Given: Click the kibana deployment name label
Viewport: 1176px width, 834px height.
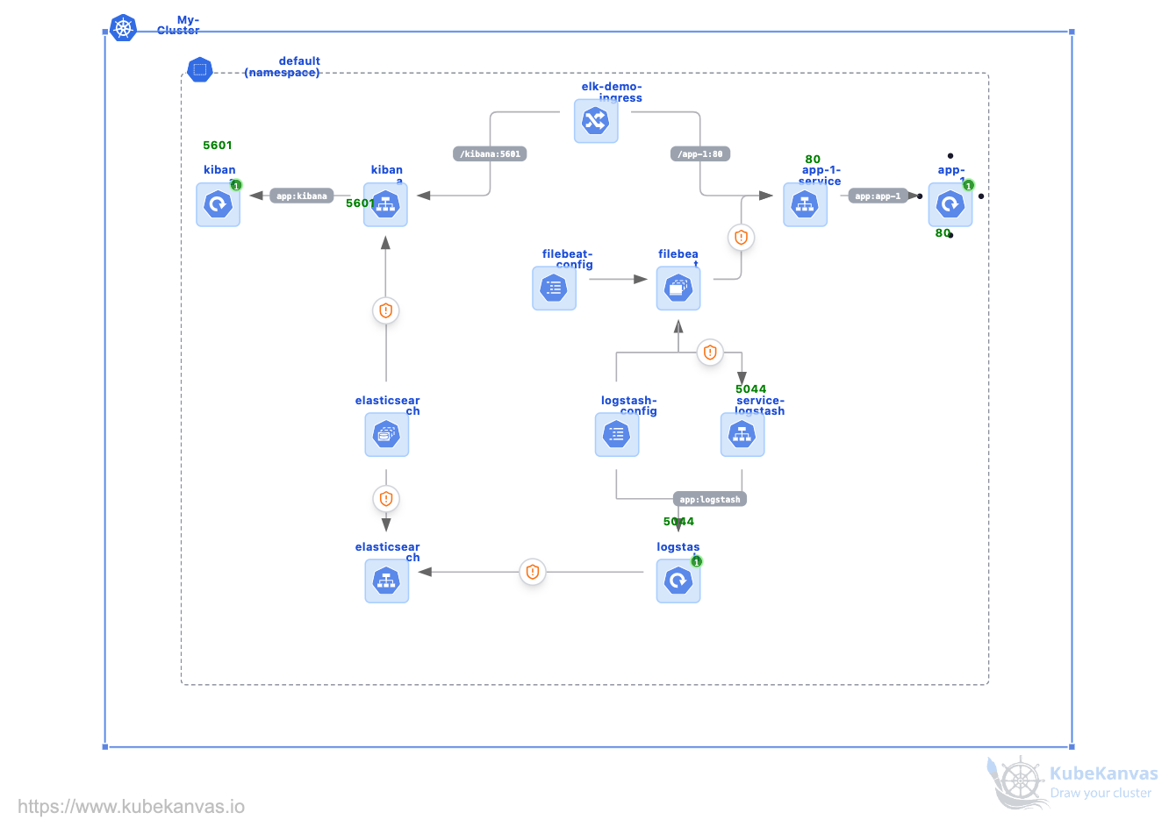Looking at the screenshot, I should [x=219, y=175].
